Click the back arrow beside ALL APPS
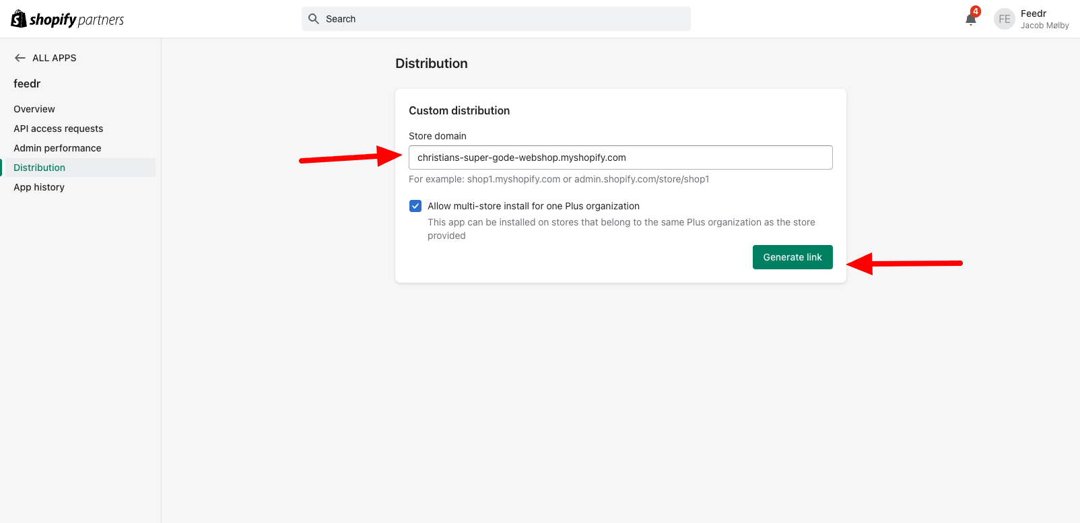Image resolution: width=1080 pixels, height=523 pixels. coord(20,58)
